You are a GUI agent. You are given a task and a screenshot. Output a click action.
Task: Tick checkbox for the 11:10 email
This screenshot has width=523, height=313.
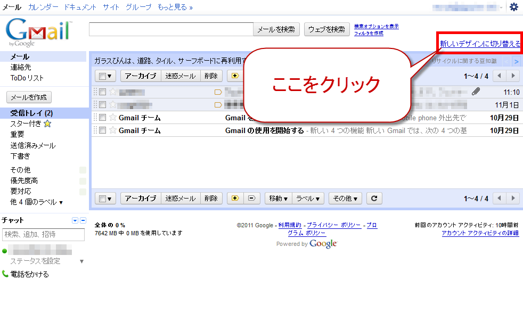click(103, 92)
